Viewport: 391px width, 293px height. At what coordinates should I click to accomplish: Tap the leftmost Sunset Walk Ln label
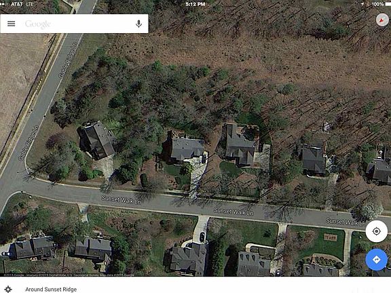(x=122, y=200)
